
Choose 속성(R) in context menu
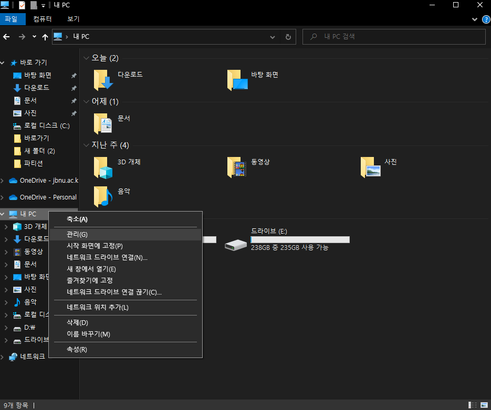126,350
